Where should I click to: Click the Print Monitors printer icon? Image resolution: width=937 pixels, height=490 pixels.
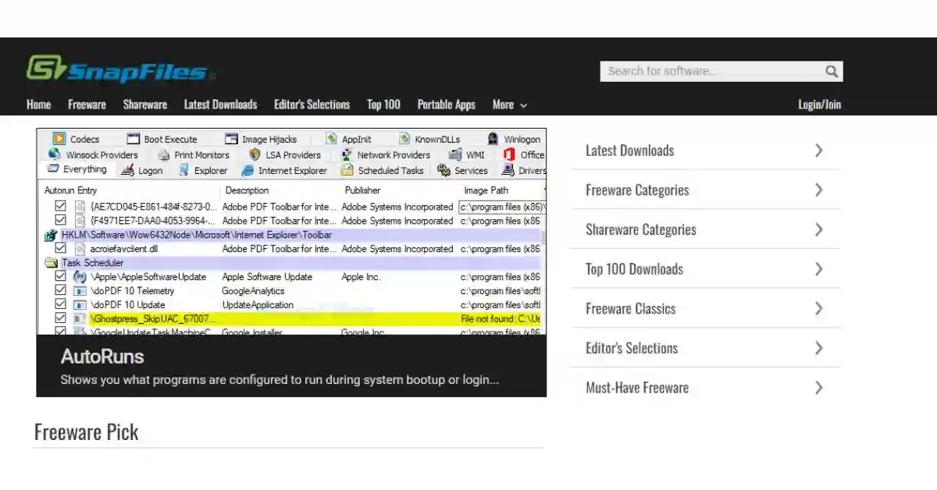(163, 154)
